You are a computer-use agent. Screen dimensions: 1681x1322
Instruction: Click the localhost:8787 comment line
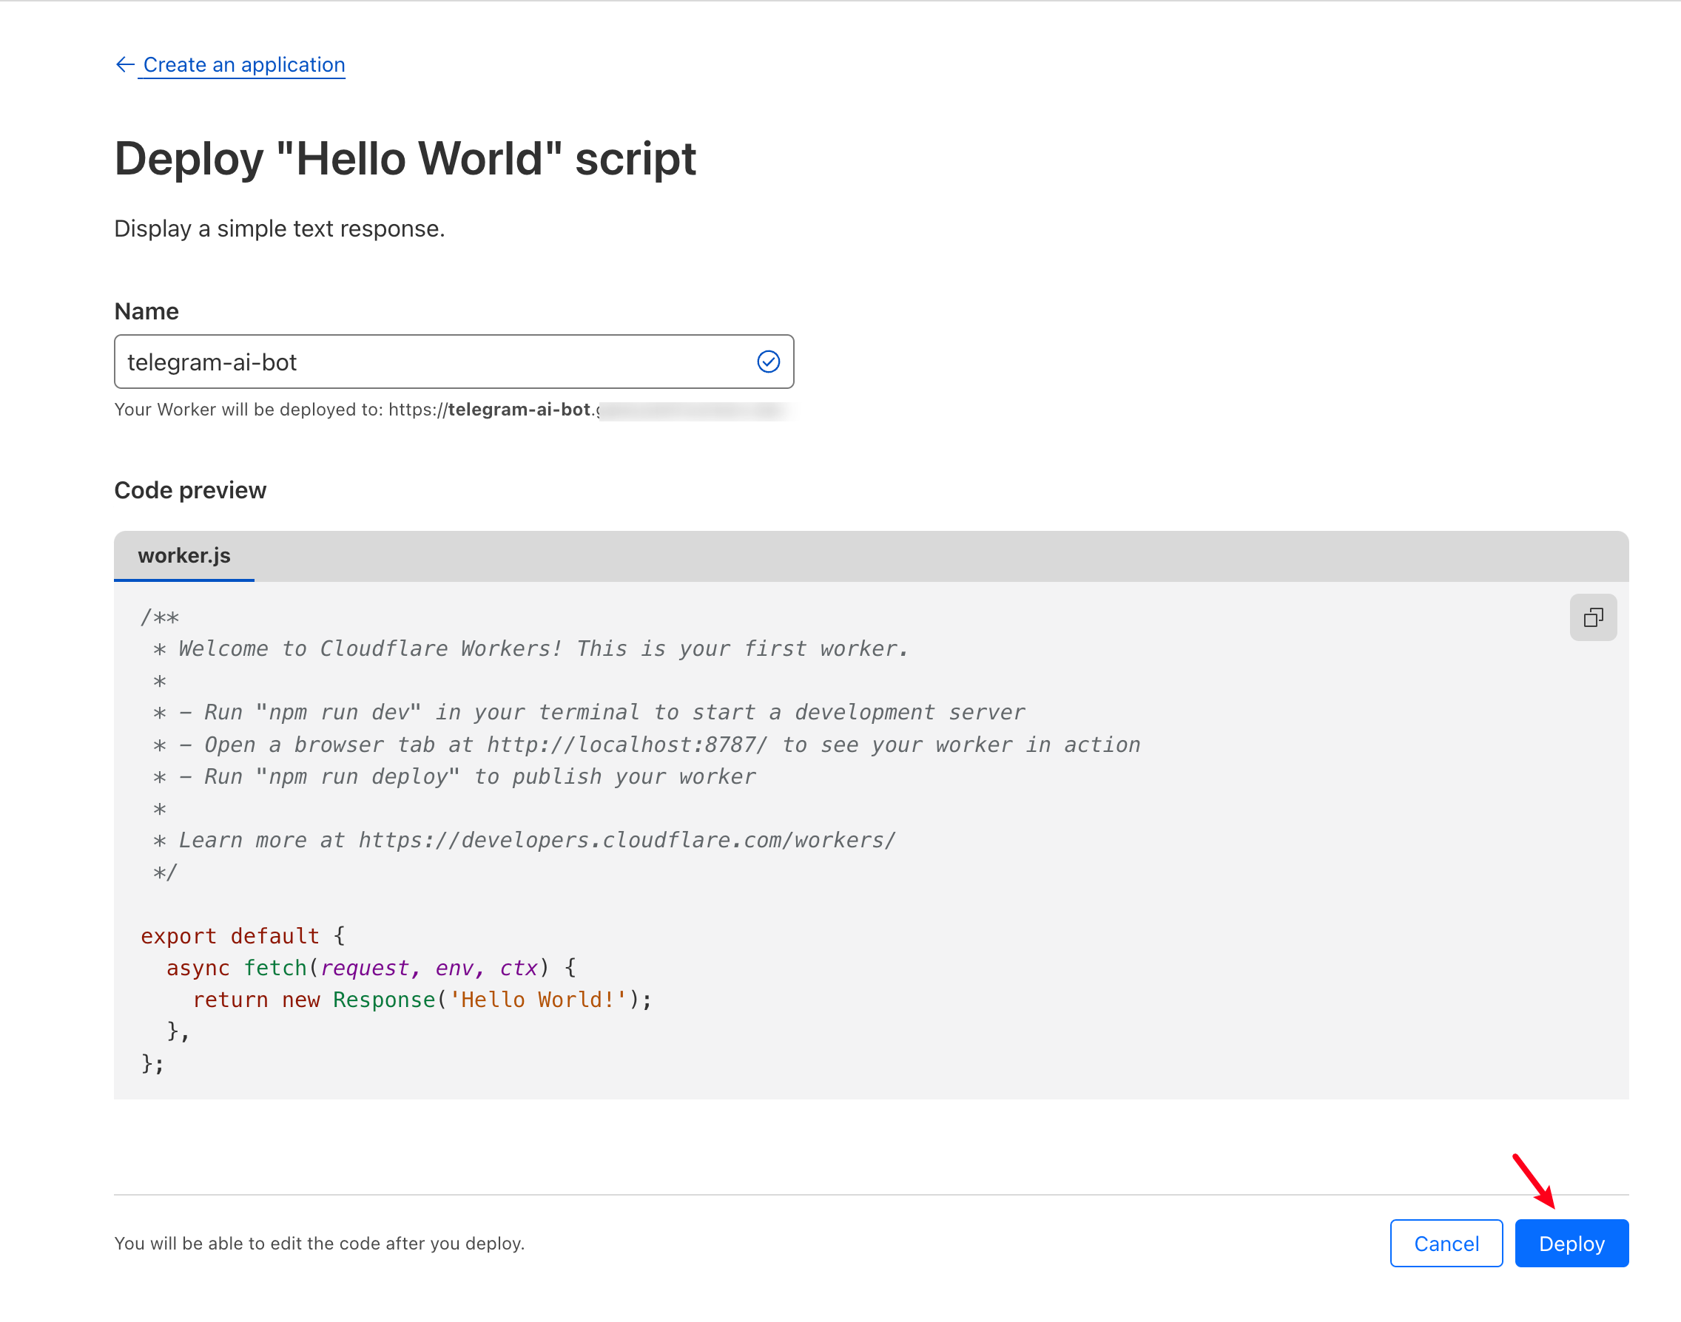coord(647,745)
